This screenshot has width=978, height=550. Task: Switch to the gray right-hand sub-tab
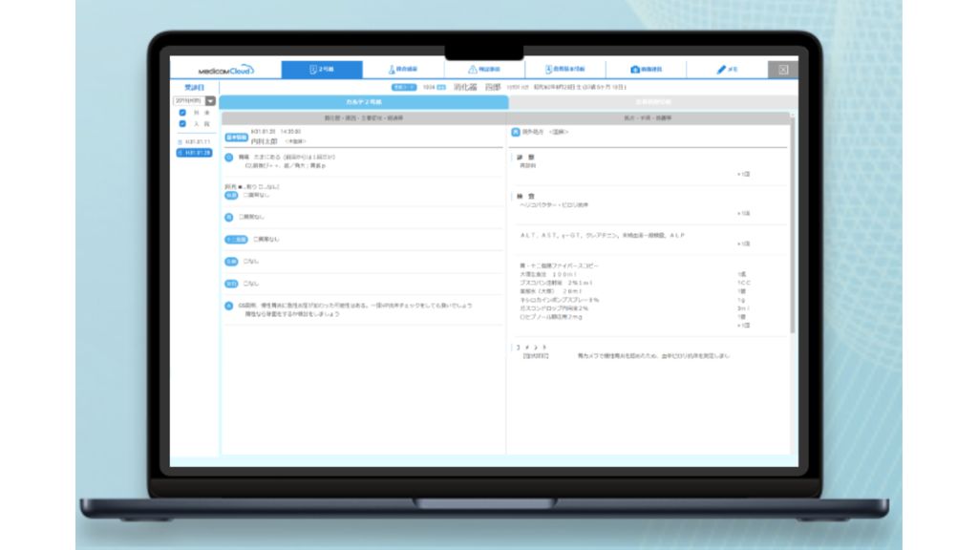click(x=652, y=101)
